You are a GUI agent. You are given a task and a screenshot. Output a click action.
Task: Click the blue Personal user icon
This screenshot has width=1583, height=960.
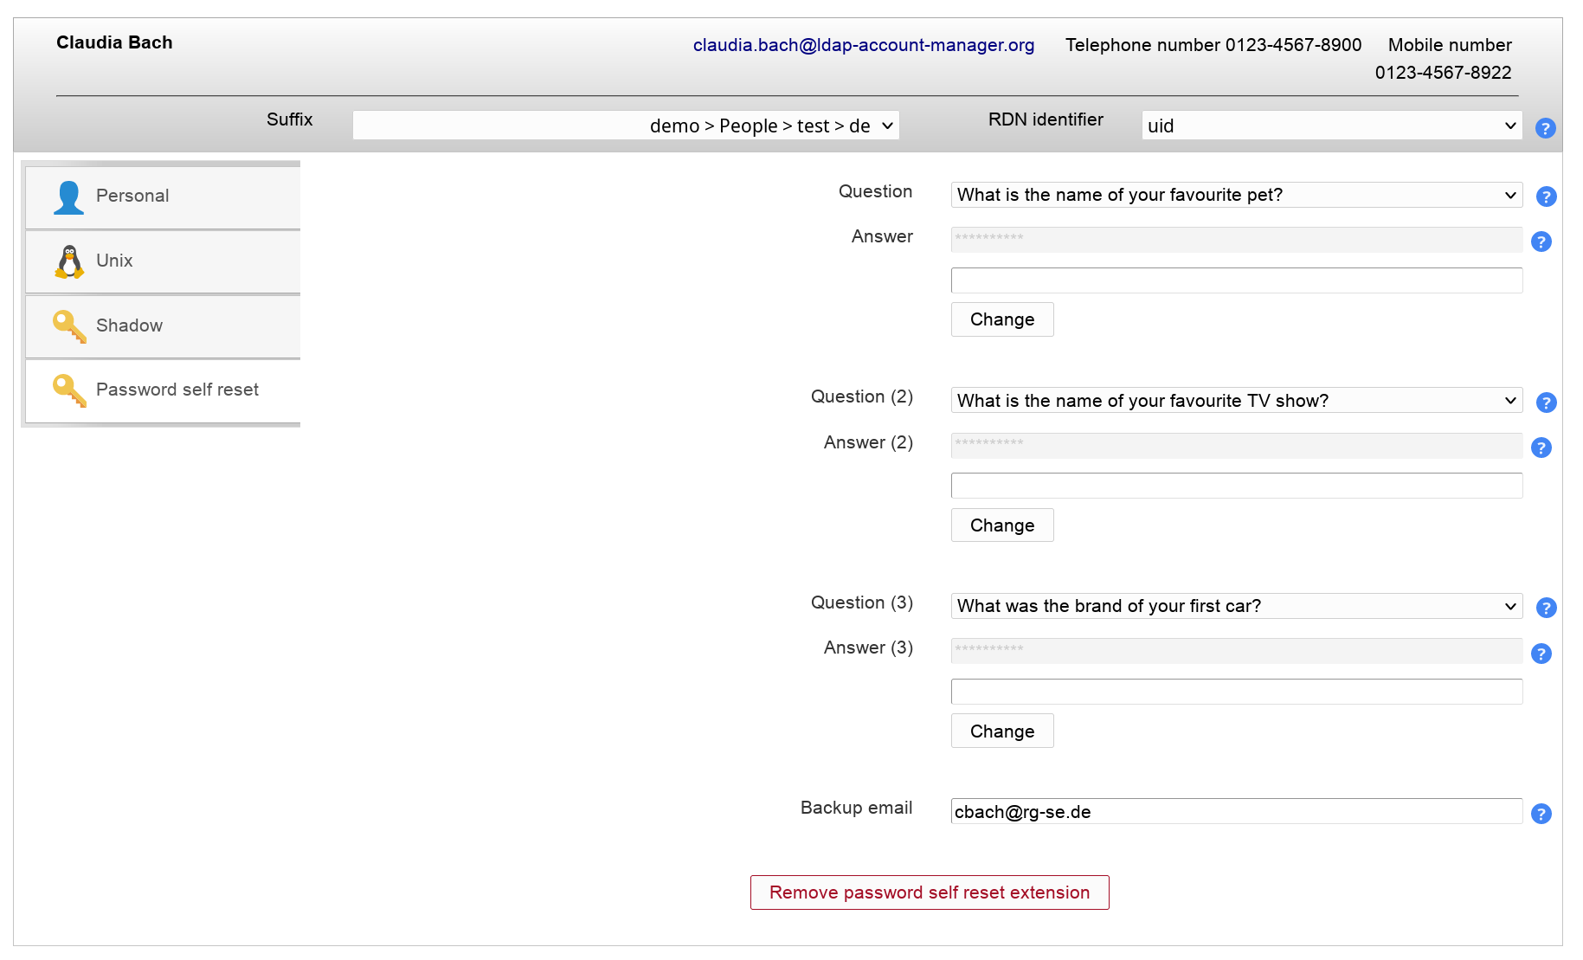pyautogui.click(x=68, y=197)
